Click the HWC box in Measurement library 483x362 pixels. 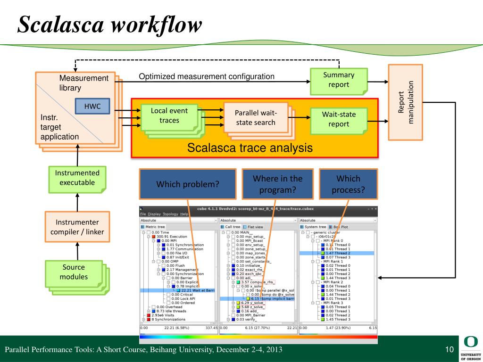[x=92, y=106]
